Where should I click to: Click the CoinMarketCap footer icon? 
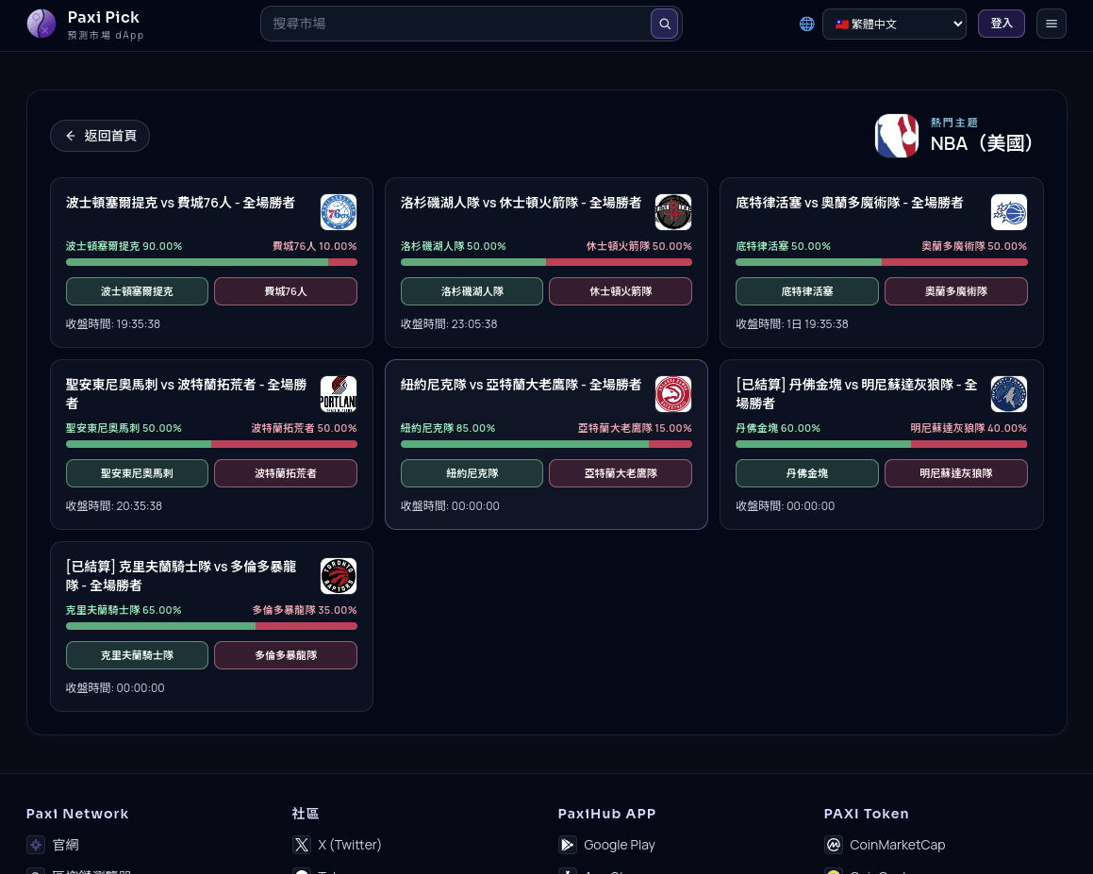tap(833, 845)
